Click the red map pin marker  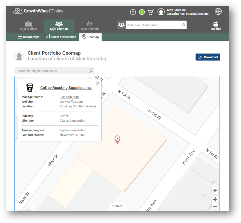pyautogui.click(x=117, y=140)
